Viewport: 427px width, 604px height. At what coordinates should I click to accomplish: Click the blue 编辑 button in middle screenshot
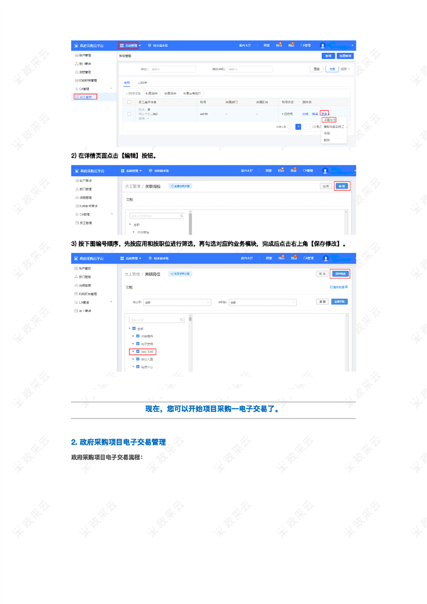pos(341,186)
